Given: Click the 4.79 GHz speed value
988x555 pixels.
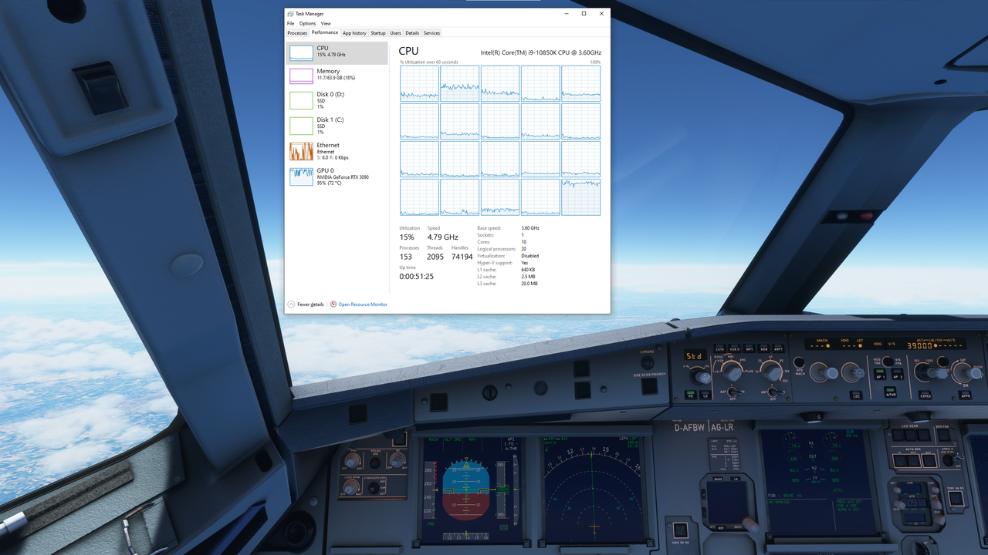Looking at the screenshot, I should point(442,237).
